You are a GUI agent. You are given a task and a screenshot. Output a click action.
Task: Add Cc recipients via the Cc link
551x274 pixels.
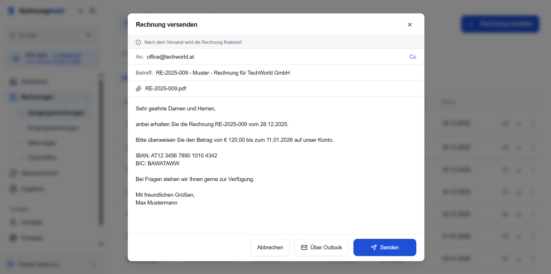[x=413, y=57]
